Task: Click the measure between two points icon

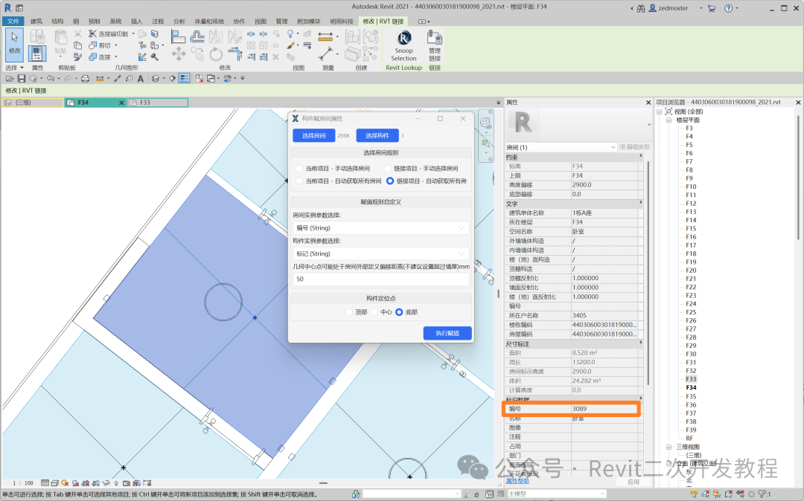Action: click(325, 54)
